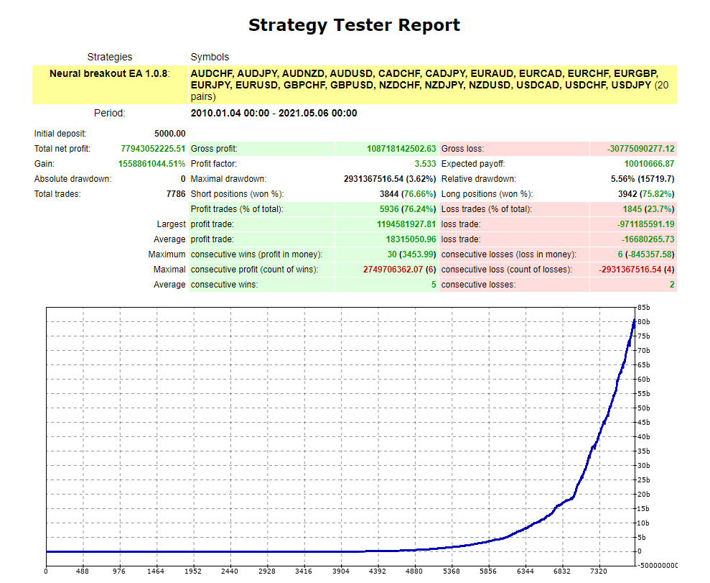Select average loss trade value -16680265.73

pyautogui.click(x=648, y=239)
